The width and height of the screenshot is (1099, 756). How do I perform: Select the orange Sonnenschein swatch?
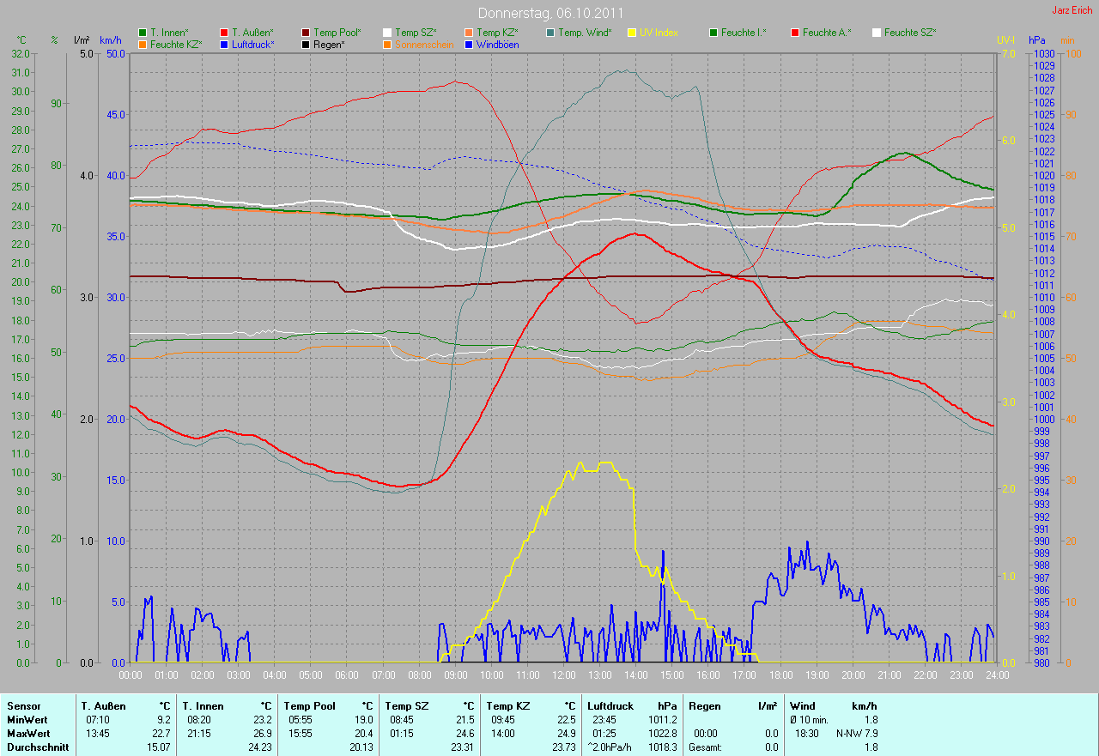[x=387, y=44]
